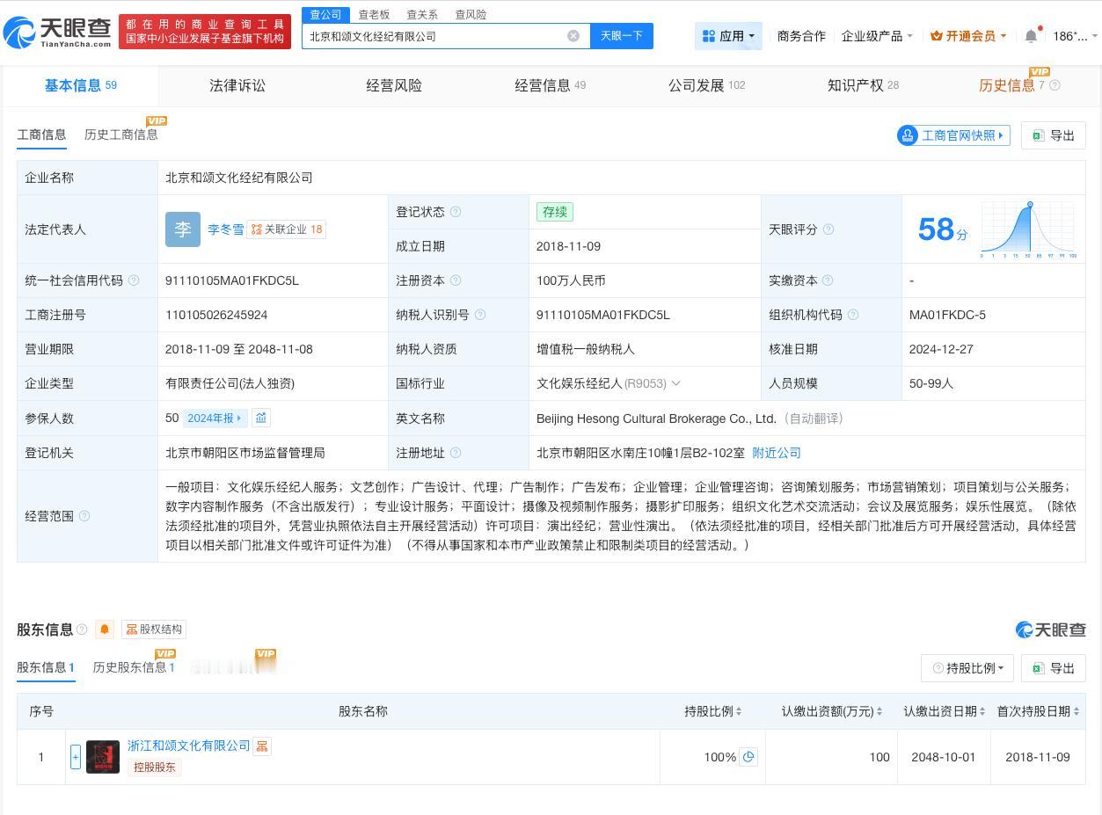This screenshot has width=1102, height=815.
Task: View pie chart icon next to 100% holding
Action: 748,756
